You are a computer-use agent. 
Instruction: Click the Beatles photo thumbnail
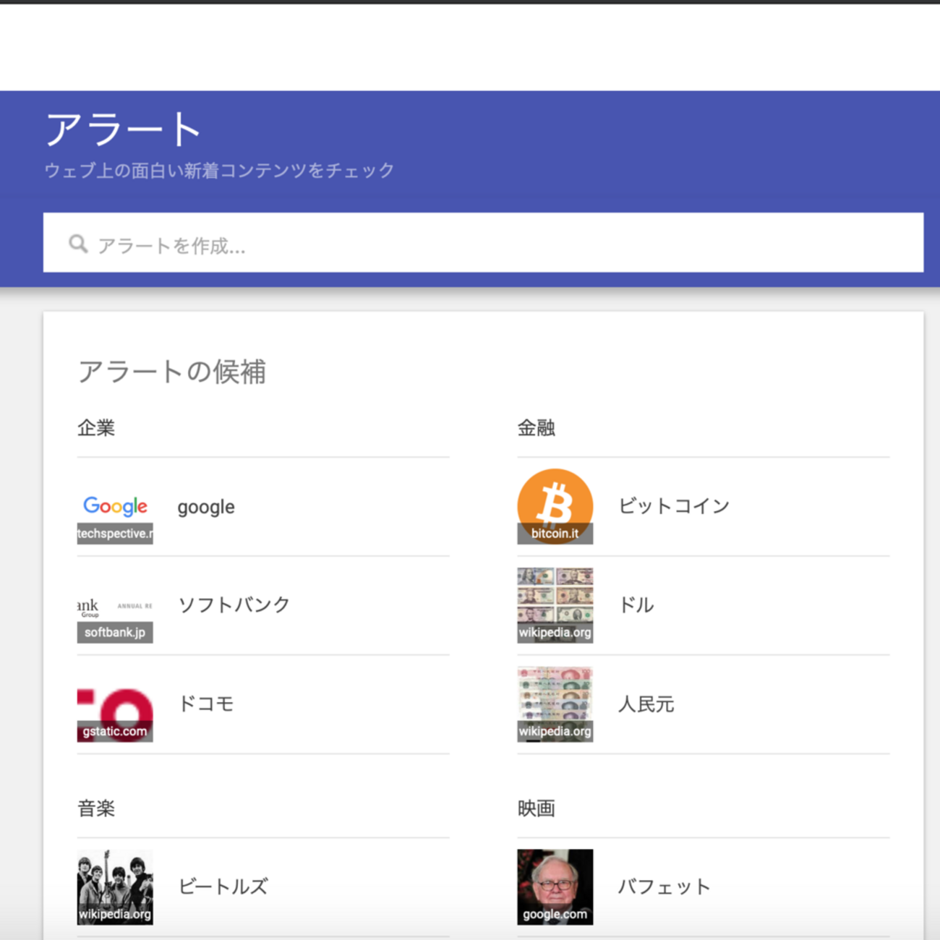tap(115, 886)
